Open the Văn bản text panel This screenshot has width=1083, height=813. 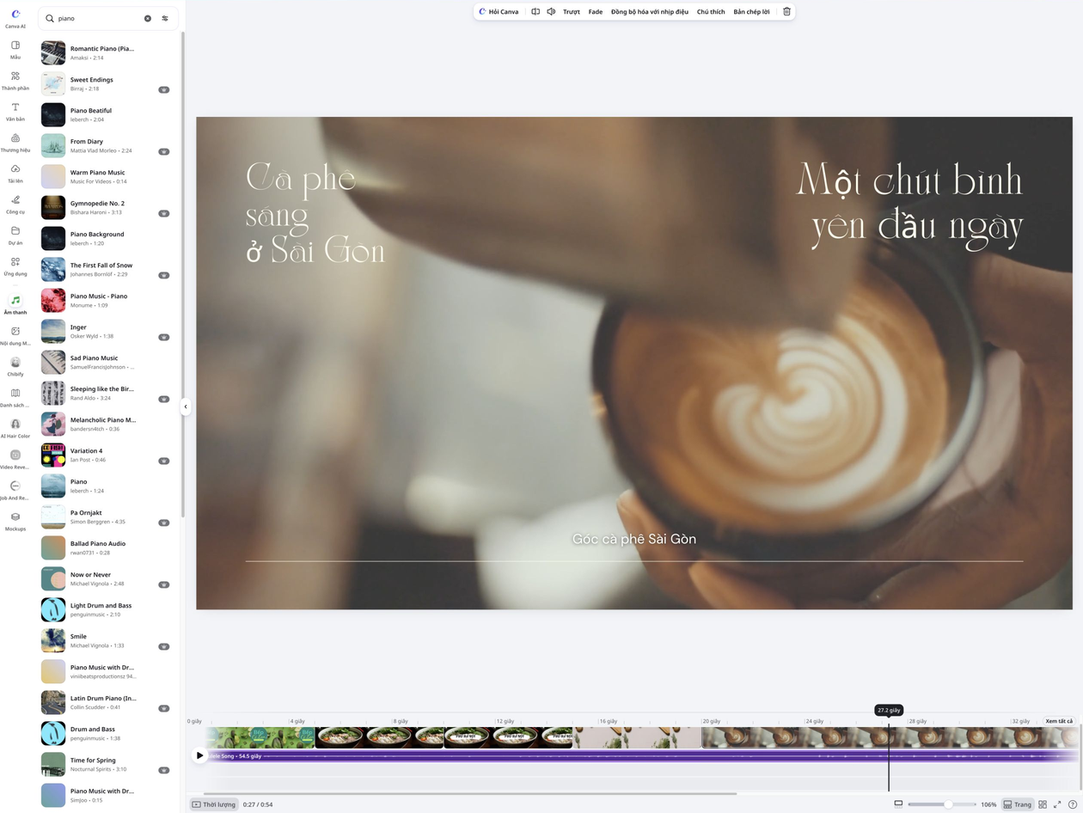15,111
